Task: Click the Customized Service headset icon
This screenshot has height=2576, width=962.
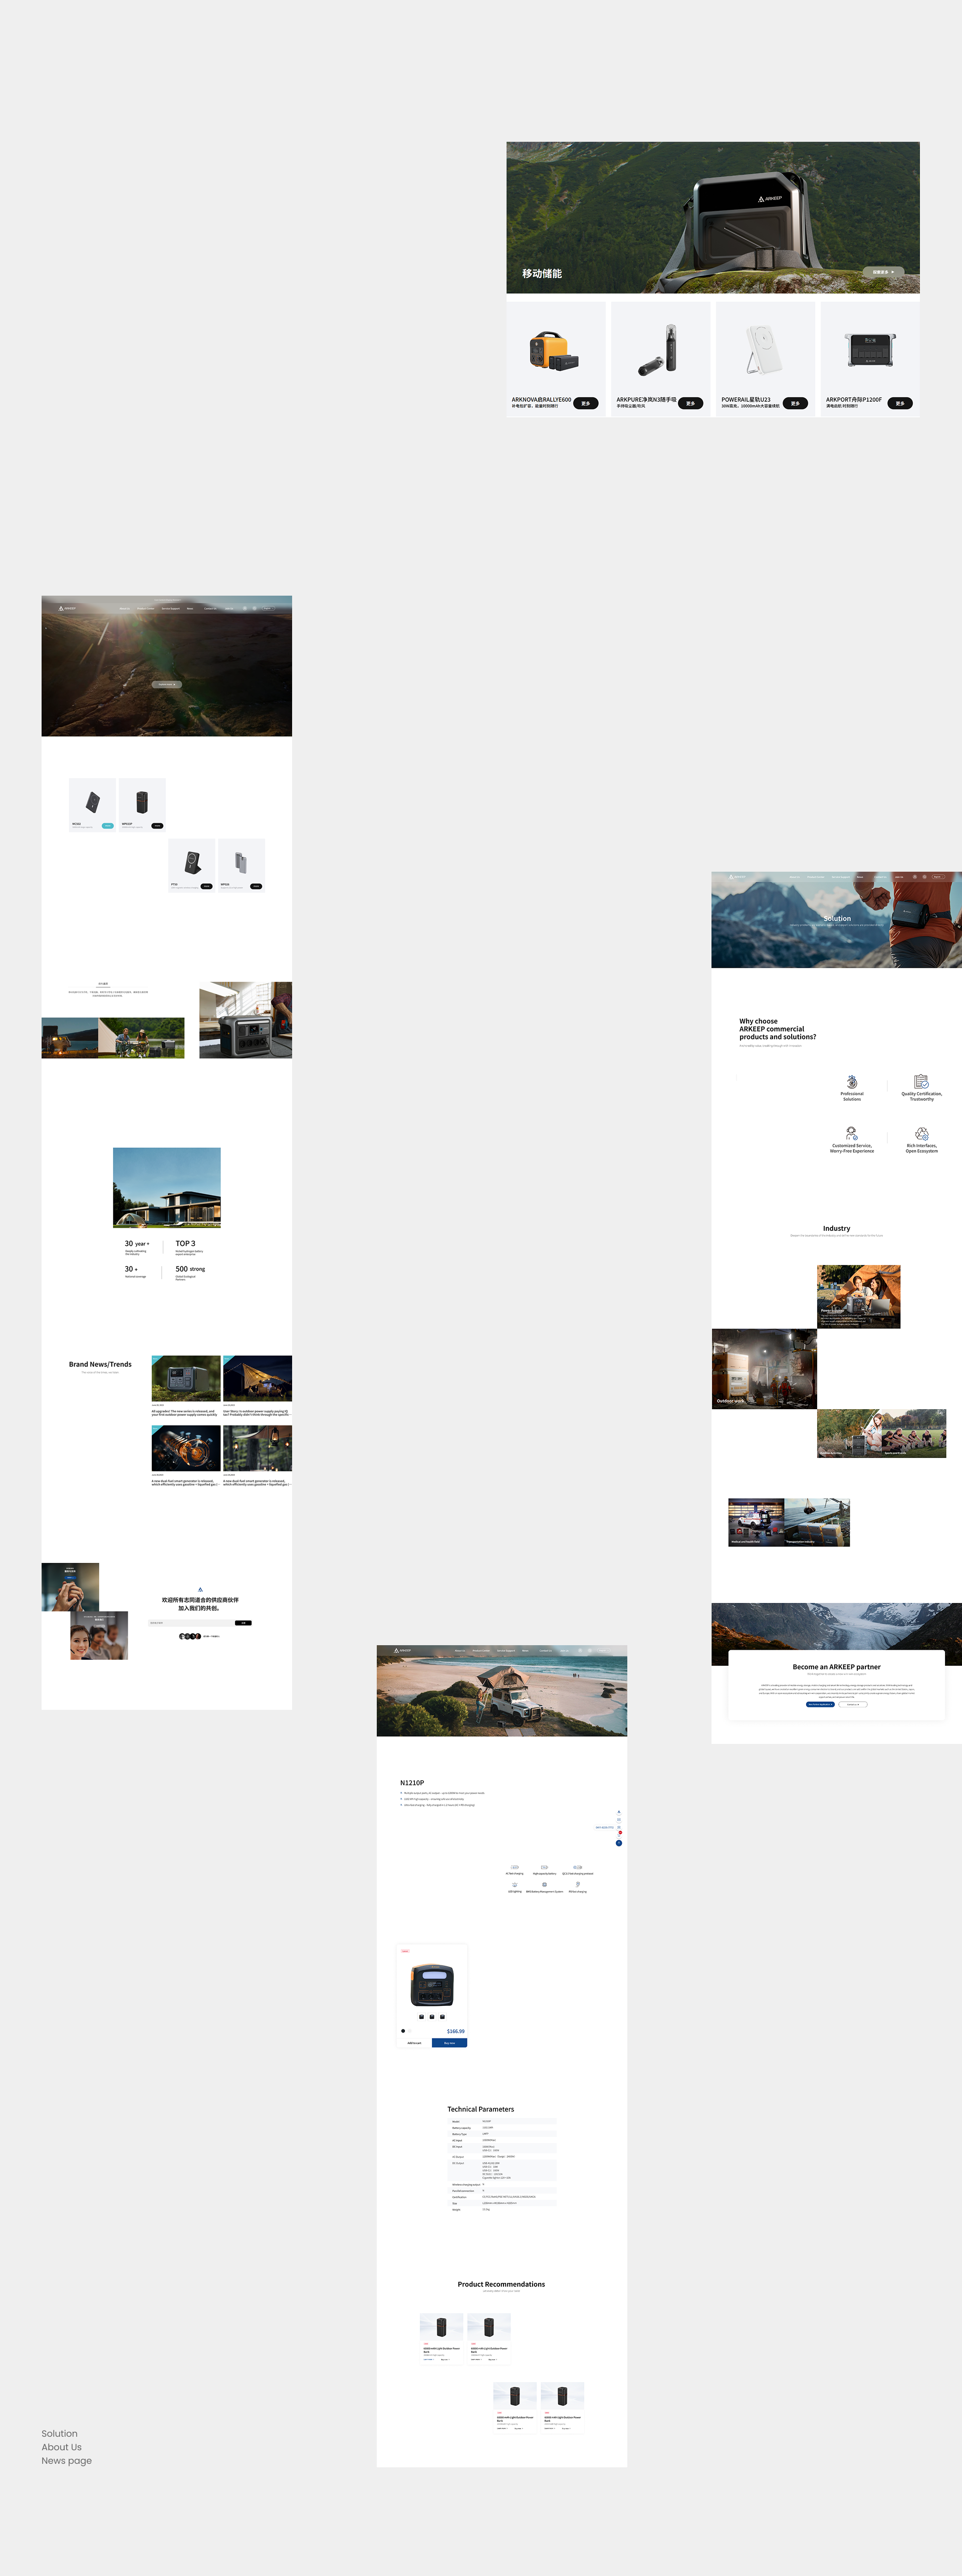Action: click(x=851, y=1133)
